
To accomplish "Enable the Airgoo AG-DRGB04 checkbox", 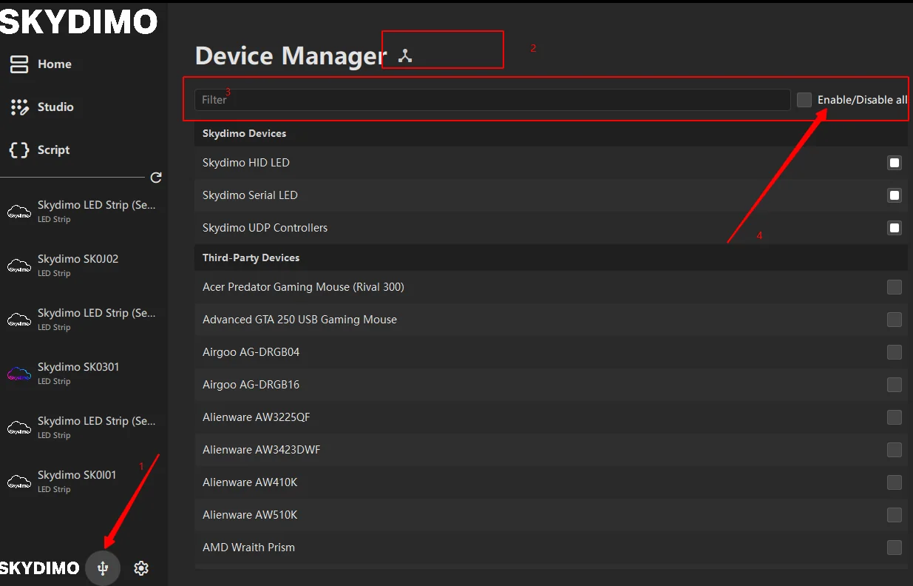I will click(895, 352).
